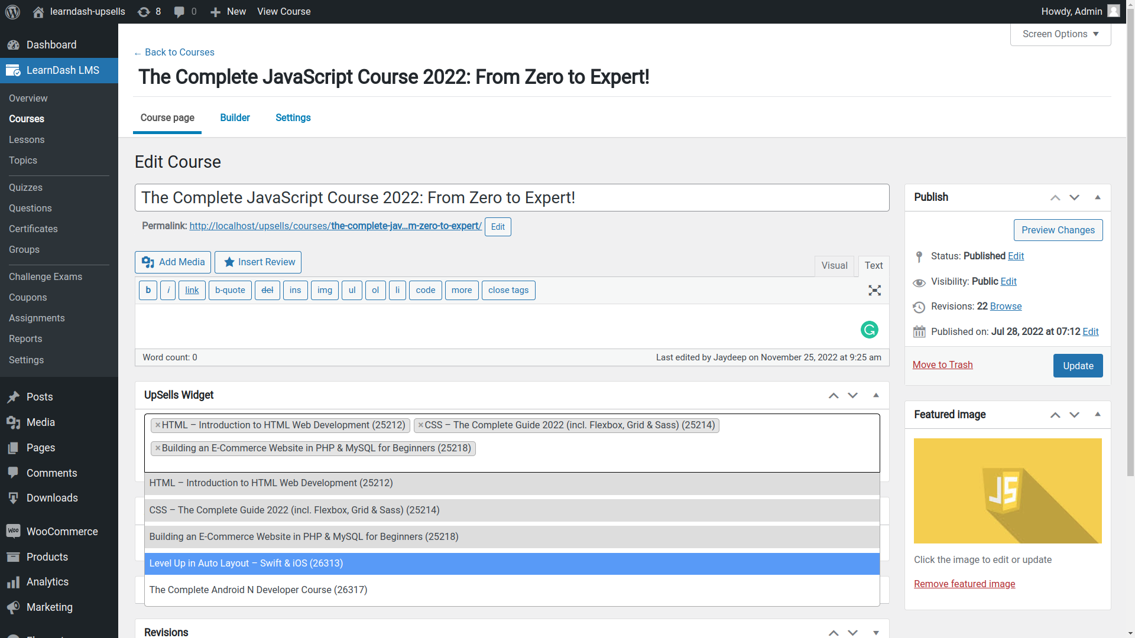Move the Featured image box up
This screenshot has width=1135, height=638.
1055,415
